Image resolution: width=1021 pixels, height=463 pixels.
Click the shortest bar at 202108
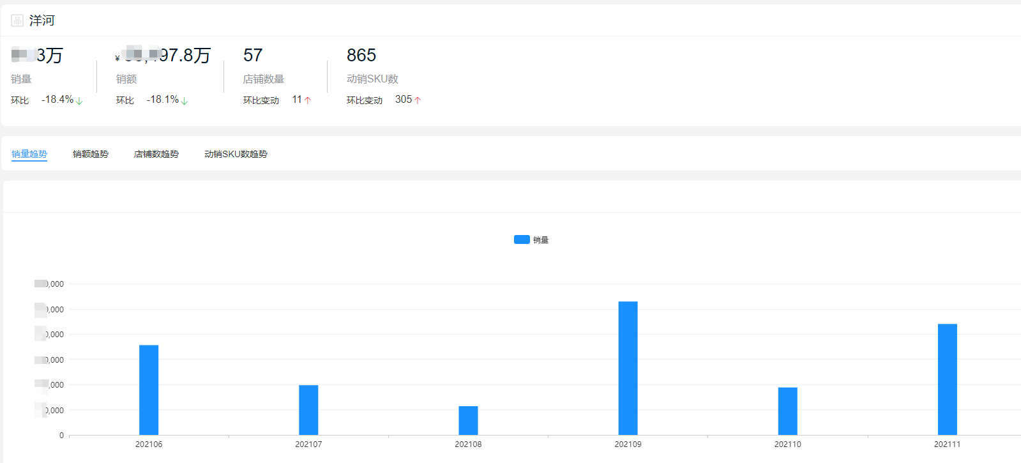[x=468, y=420]
